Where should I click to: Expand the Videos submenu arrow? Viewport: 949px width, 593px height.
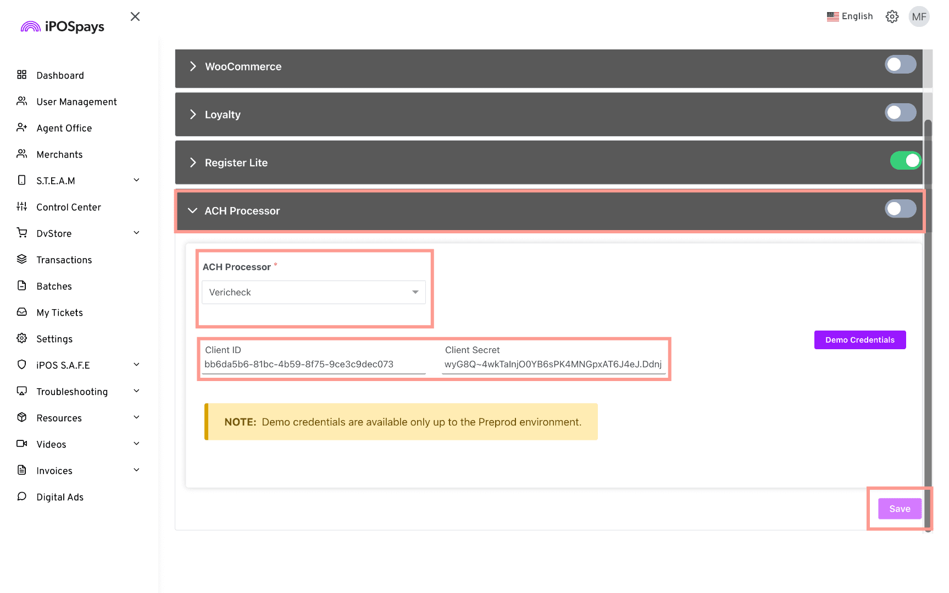pos(137,444)
